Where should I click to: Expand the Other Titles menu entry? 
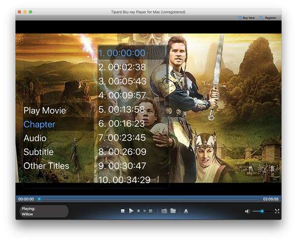coord(47,166)
